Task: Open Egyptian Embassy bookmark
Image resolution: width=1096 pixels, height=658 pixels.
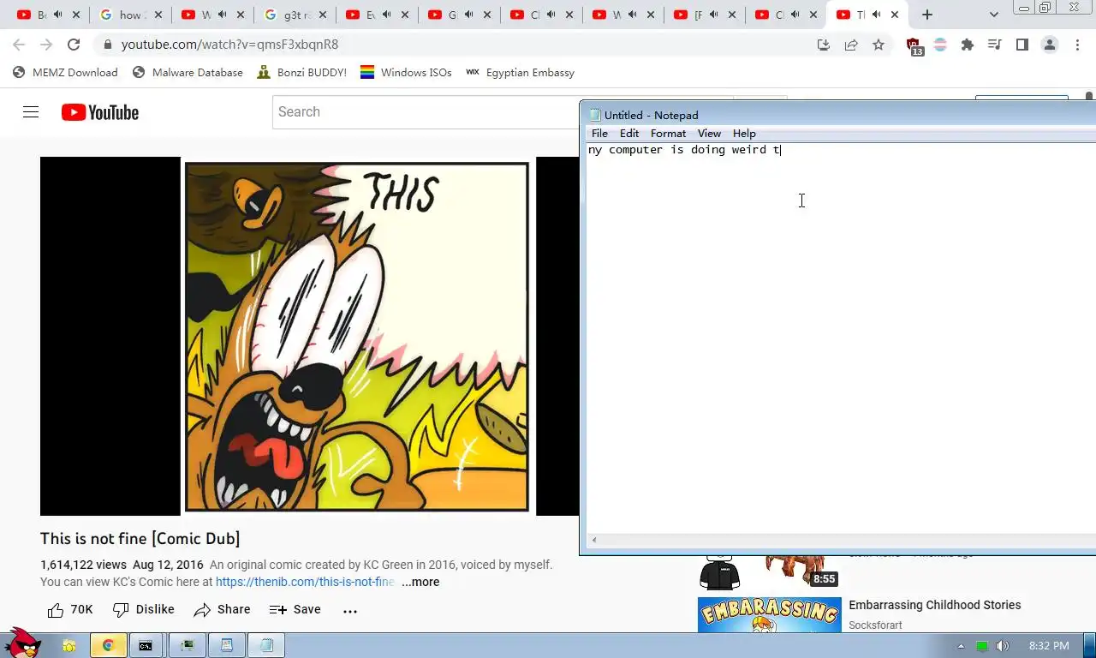Action: [x=520, y=73]
